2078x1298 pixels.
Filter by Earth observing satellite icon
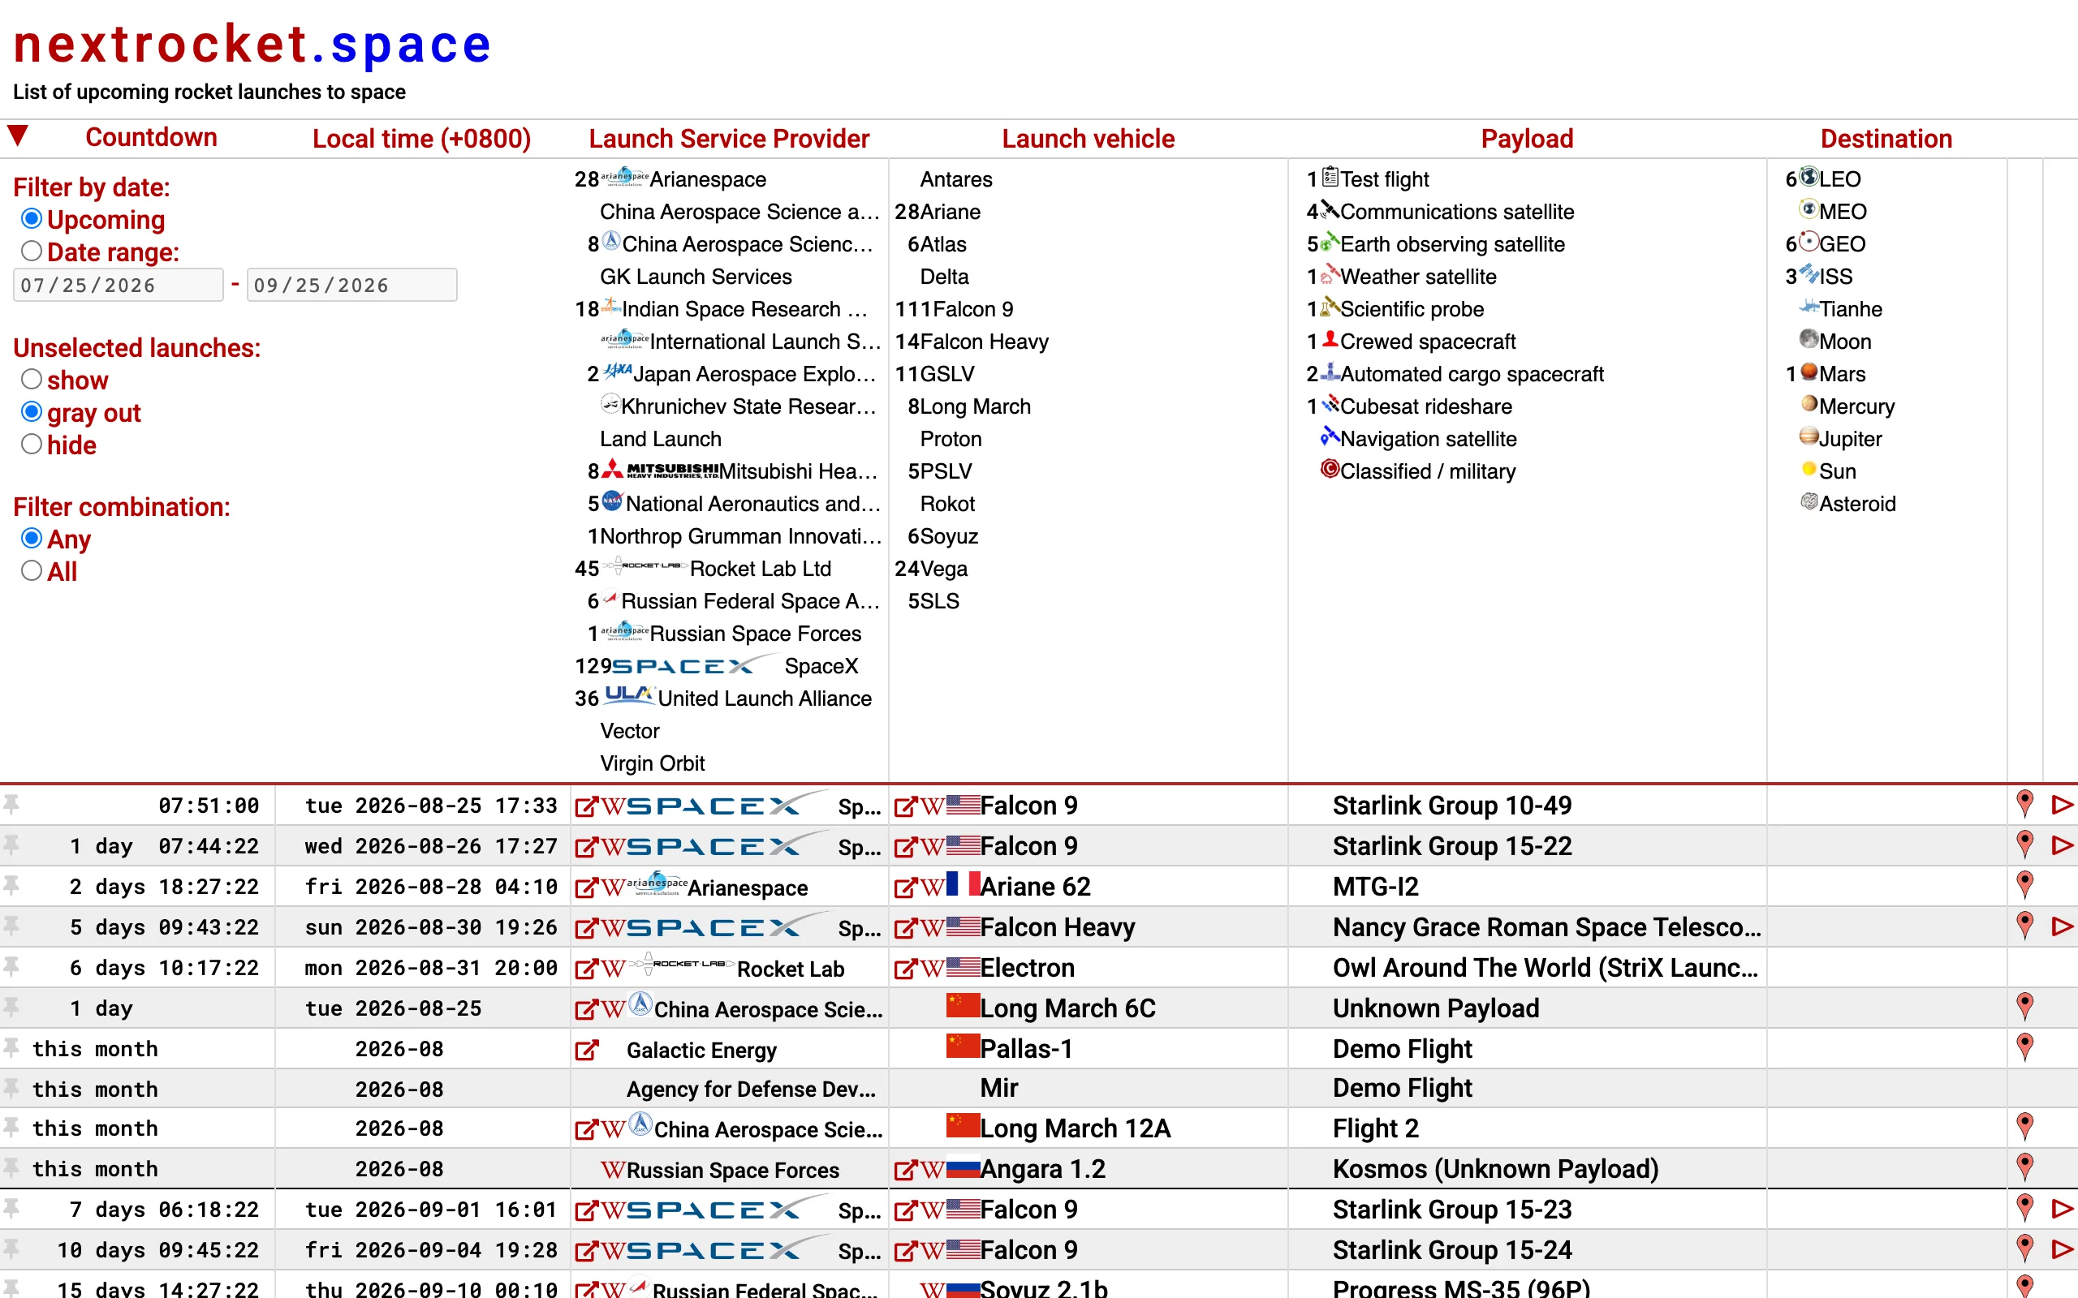tap(1330, 242)
